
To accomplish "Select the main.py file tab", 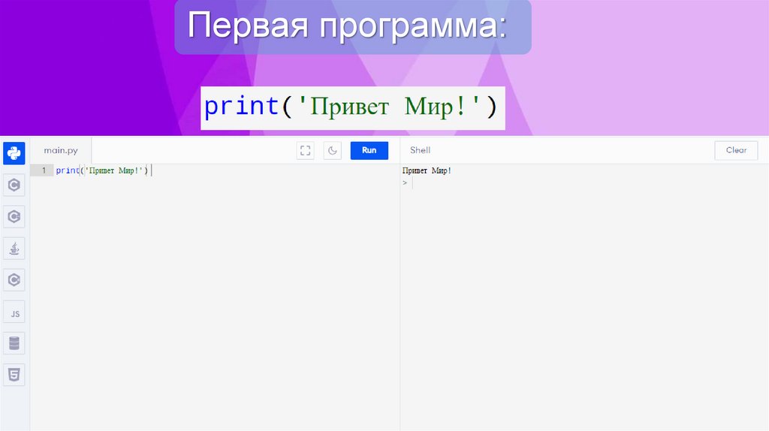I will point(61,150).
